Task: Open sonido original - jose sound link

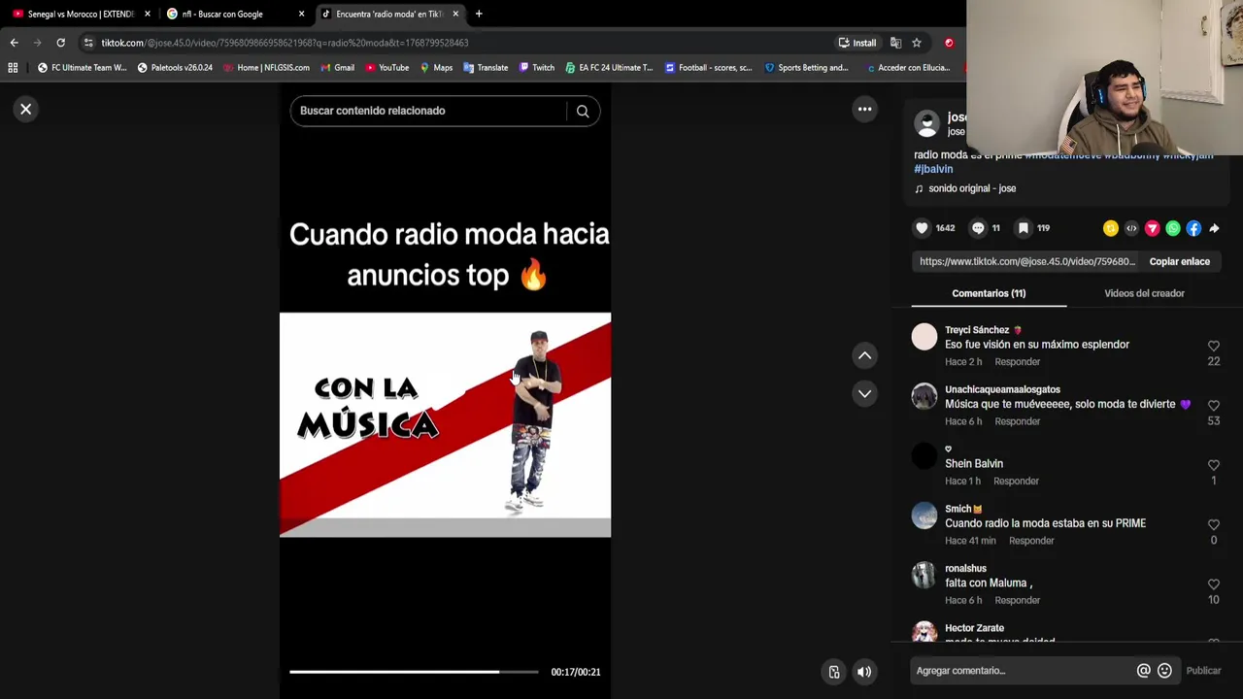Action: [x=972, y=188]
